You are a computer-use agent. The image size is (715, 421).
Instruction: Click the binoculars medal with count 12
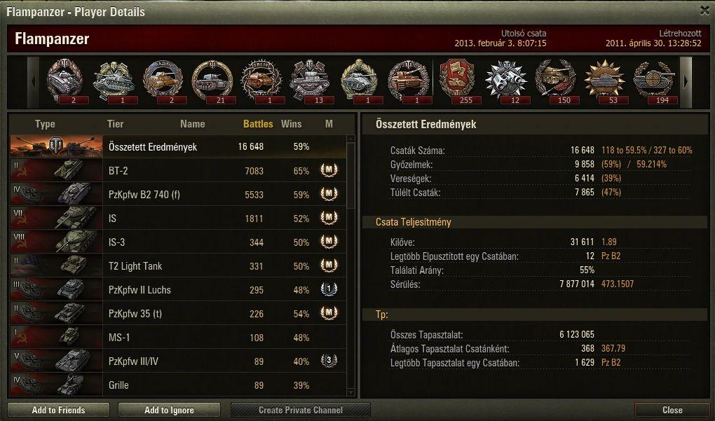click(506, 79)
